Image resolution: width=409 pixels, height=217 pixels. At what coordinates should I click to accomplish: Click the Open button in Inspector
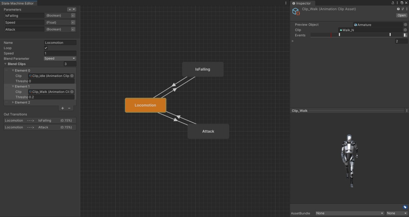click(401, 15)
